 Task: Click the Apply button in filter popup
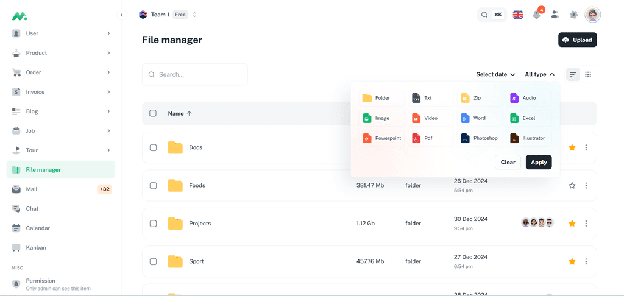click(539, 163)
